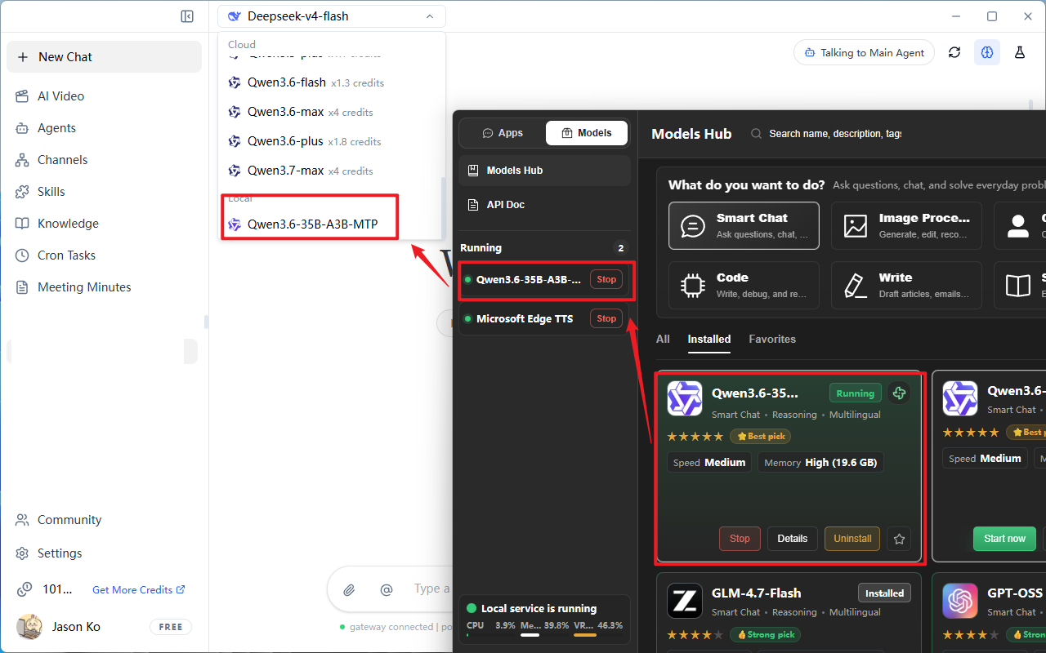Click the Uninstall button on the Qwen3.6 card
This screenshot has width=1046, height=653.
tap(852, 539)
